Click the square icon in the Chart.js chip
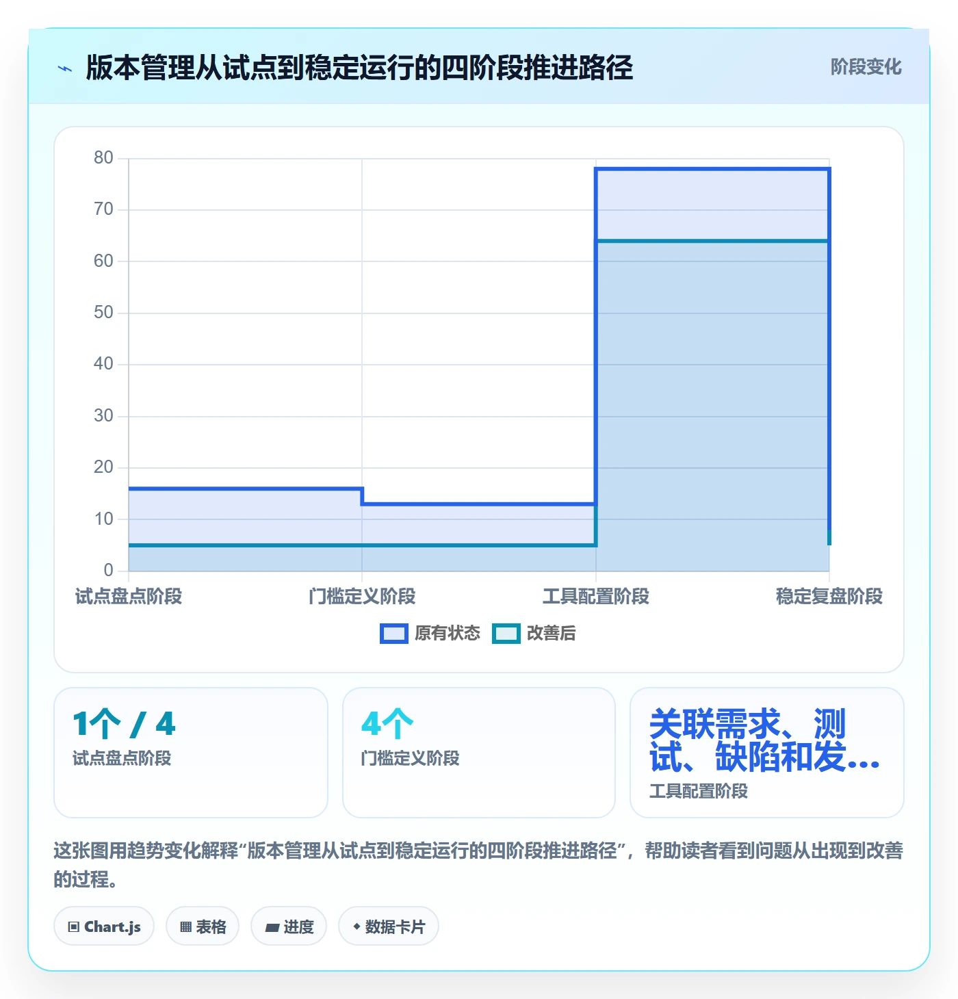The height and width of the screenshot is (999, 958). point(74,927)
